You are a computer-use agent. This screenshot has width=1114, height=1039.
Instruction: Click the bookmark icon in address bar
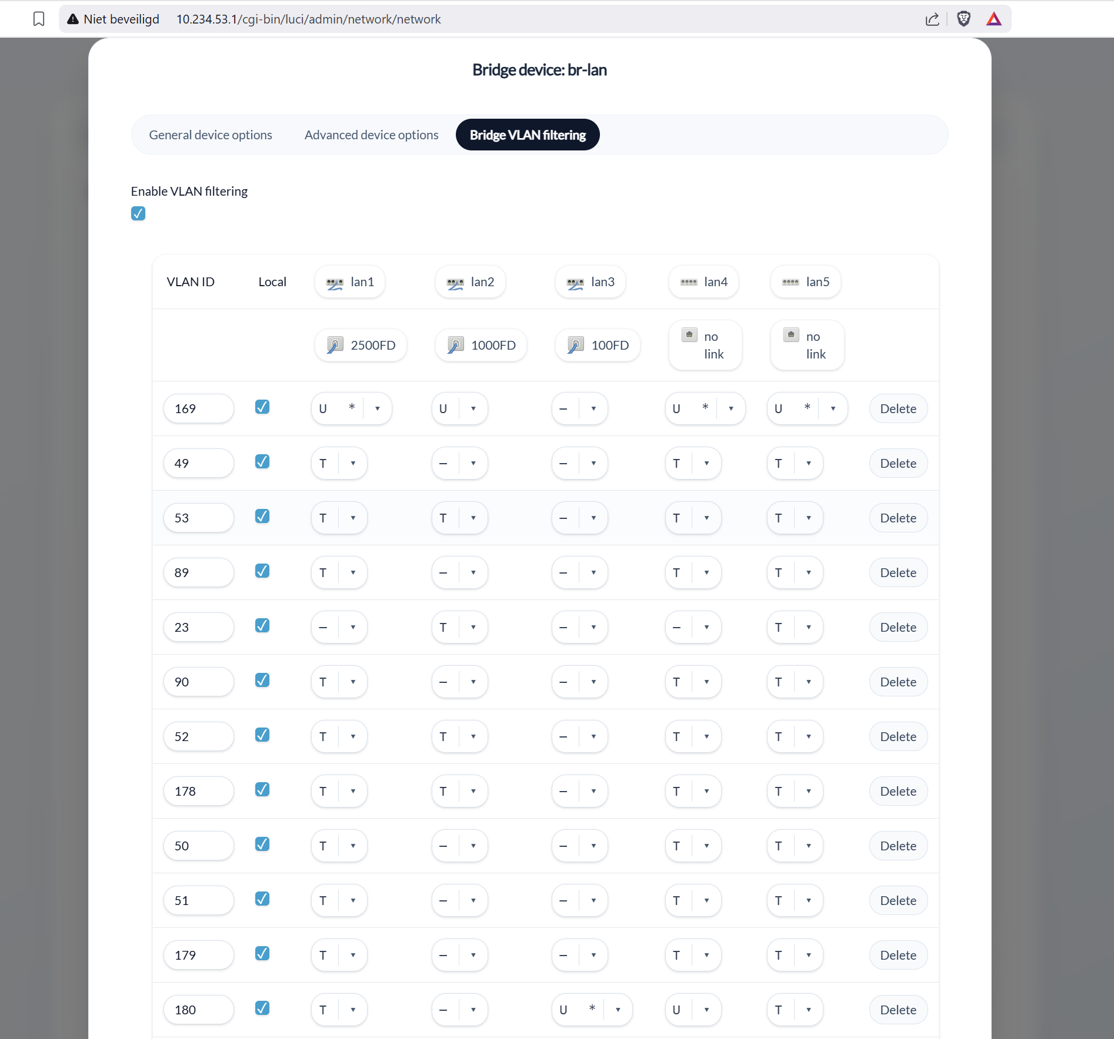point(39,19)
